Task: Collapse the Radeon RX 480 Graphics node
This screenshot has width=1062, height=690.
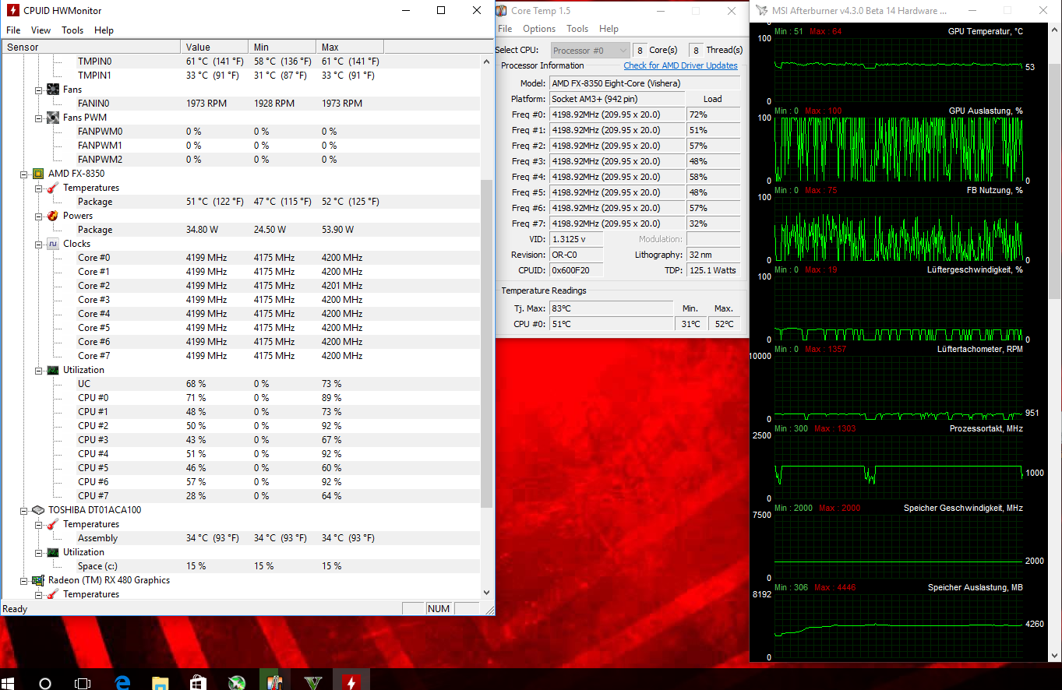Action: [x=23, y=580]
